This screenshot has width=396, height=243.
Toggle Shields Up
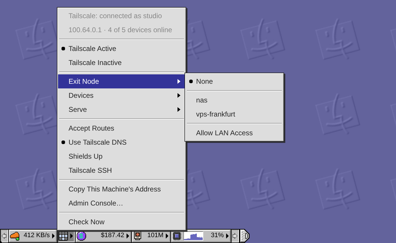pyautogui.click(x=122, y=156)
